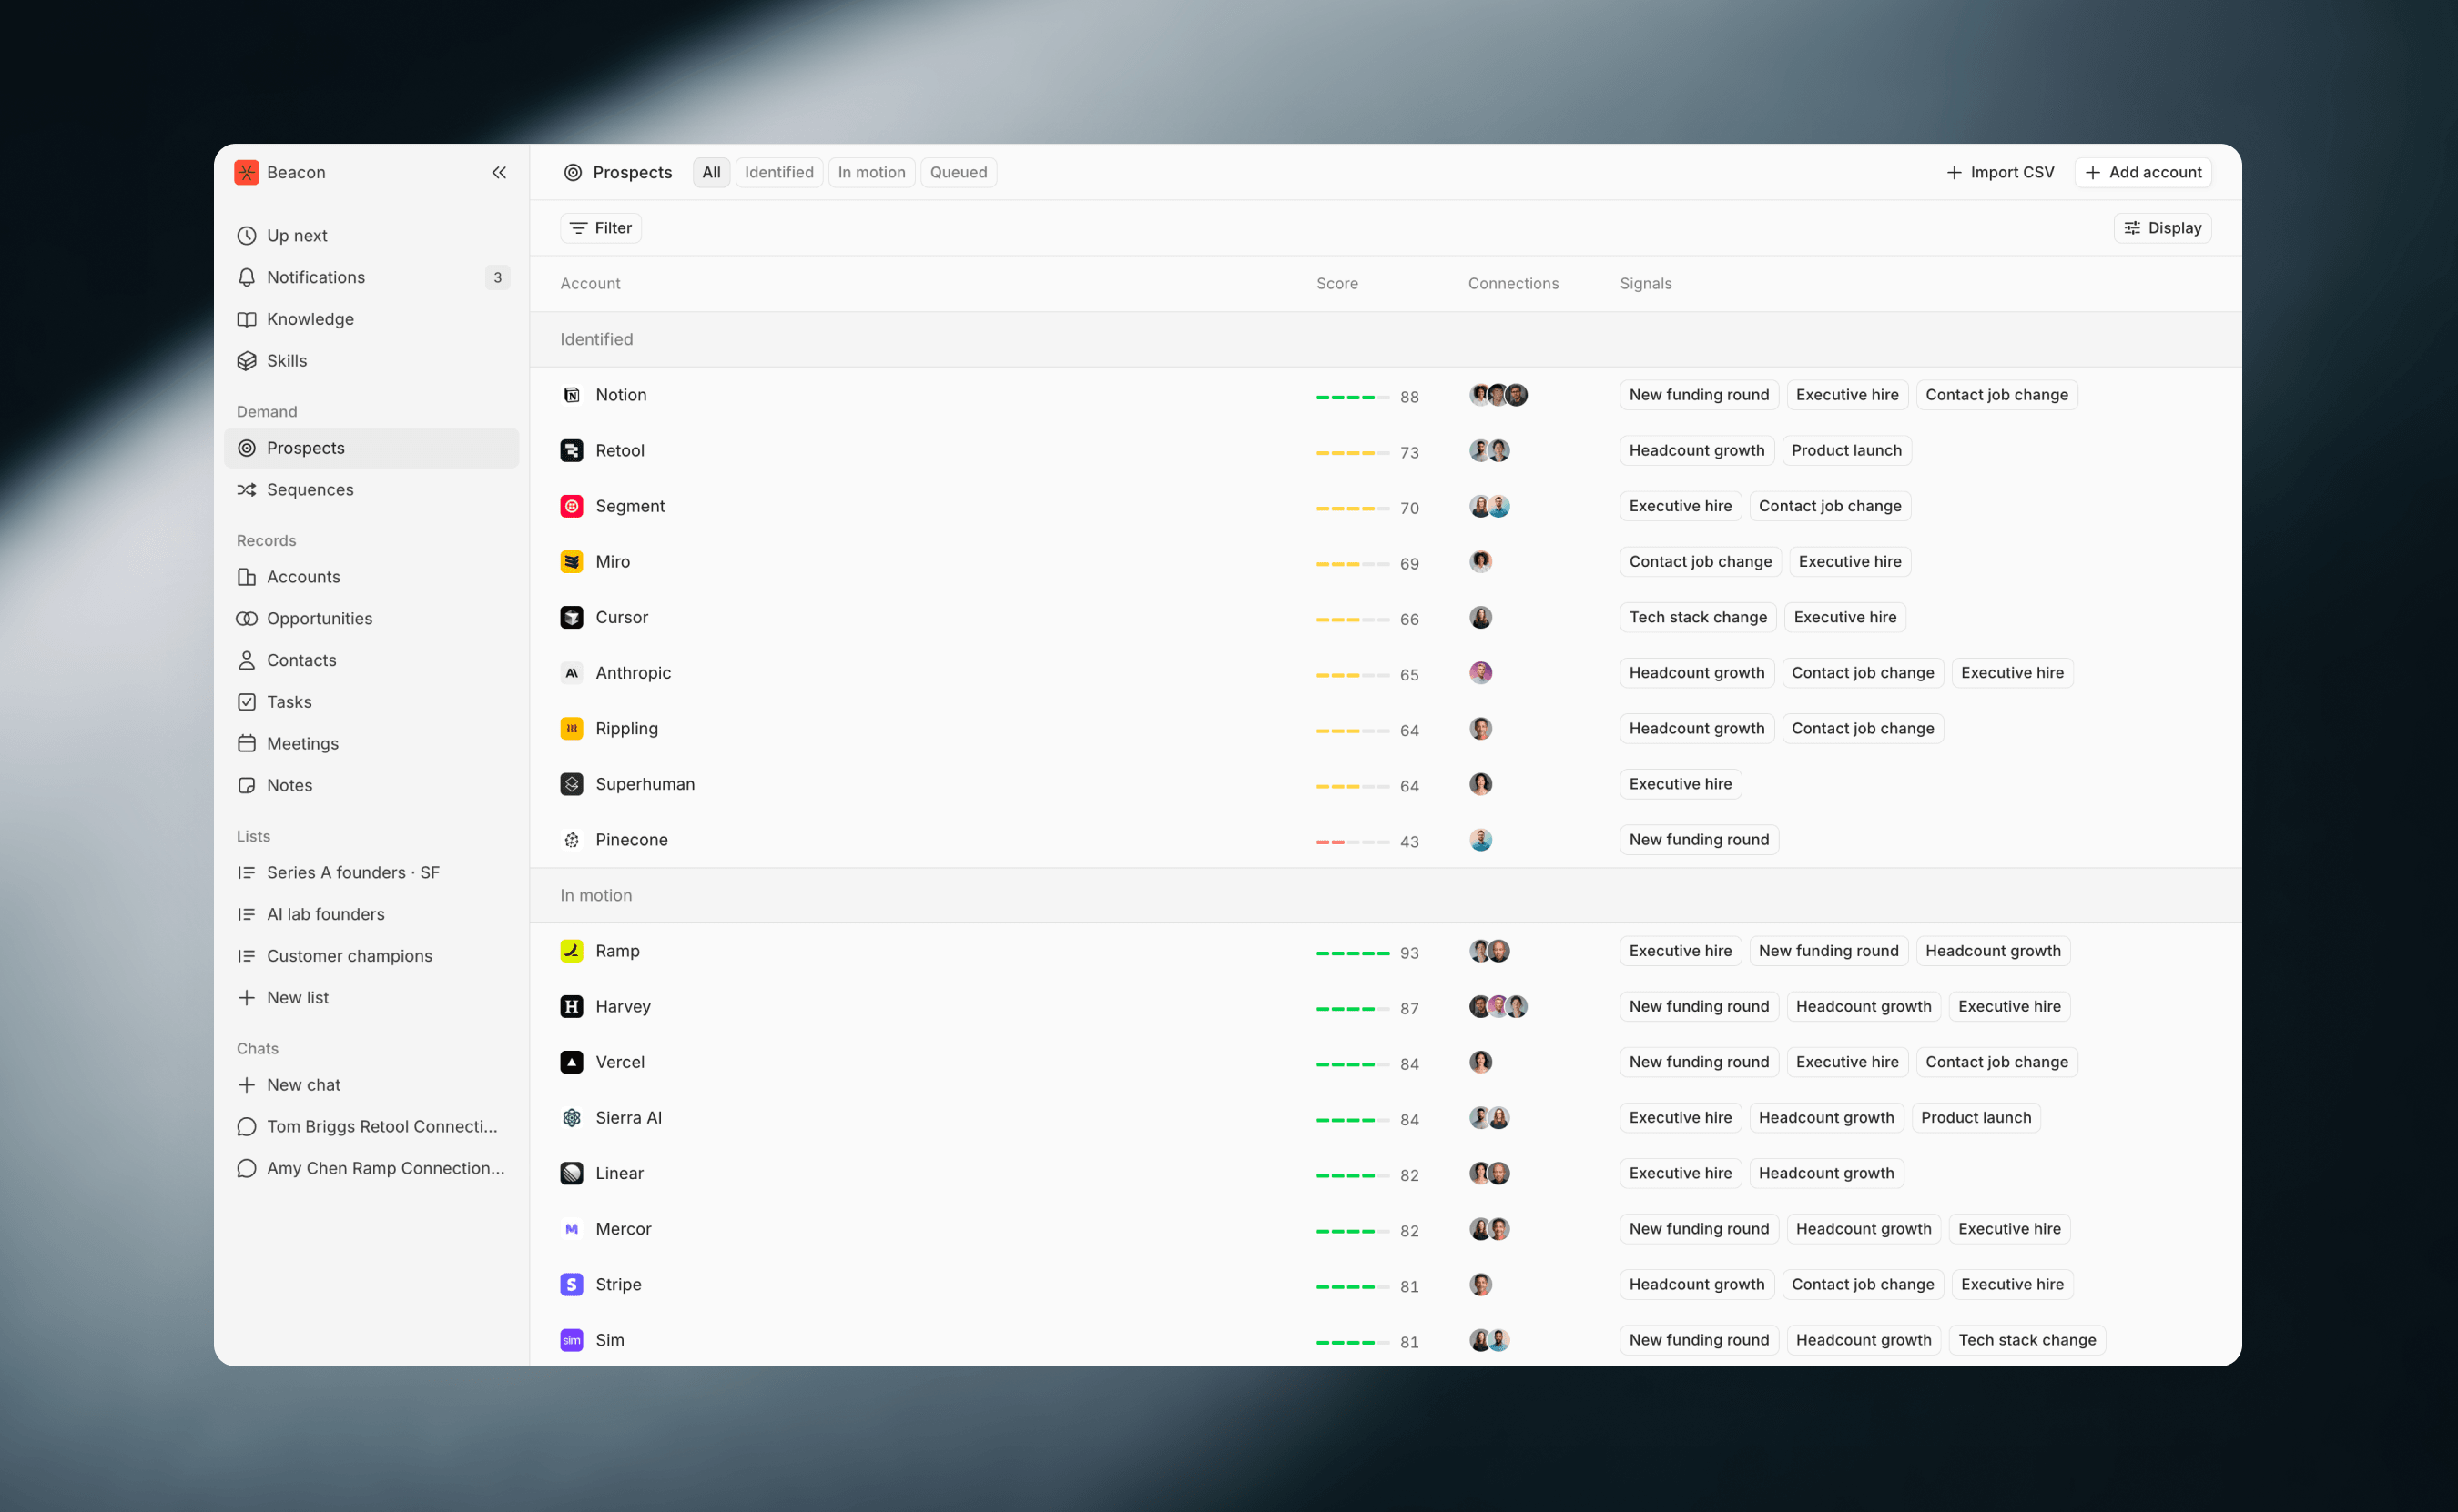Open the Filter menu
2458x1512 pixels.
click(x=600, y=228)
